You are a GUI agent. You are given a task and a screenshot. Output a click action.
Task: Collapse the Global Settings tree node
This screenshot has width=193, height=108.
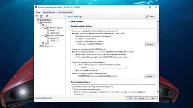point(36,20)
